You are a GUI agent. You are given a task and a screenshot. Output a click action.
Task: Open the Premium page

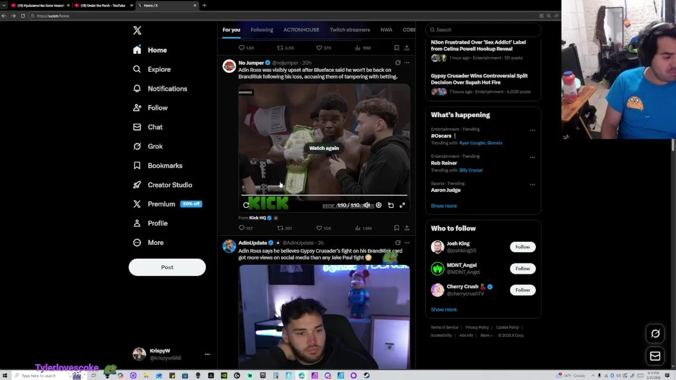pos(167,204)
